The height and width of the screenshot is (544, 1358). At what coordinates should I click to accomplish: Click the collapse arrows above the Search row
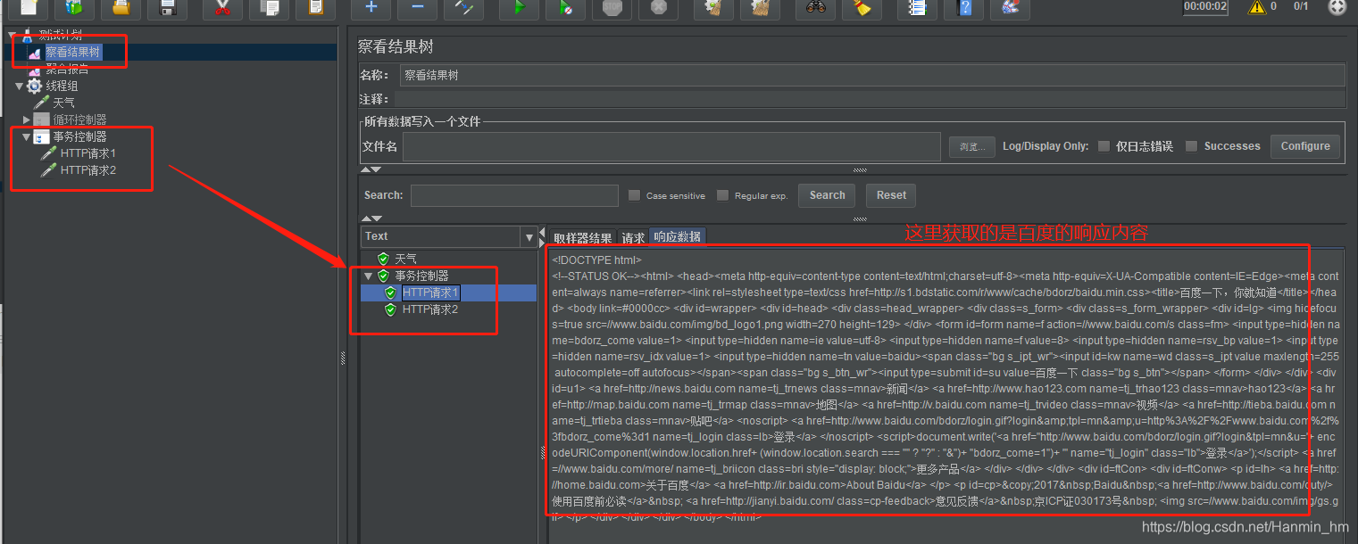(371, 169)
